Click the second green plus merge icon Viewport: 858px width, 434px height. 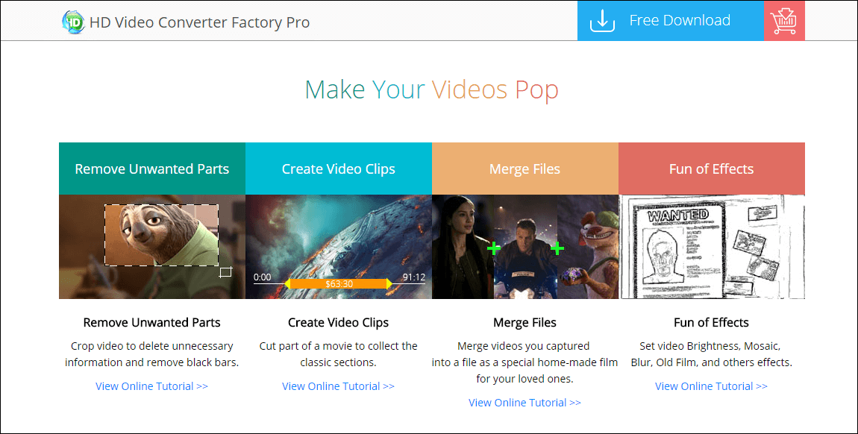557,249
